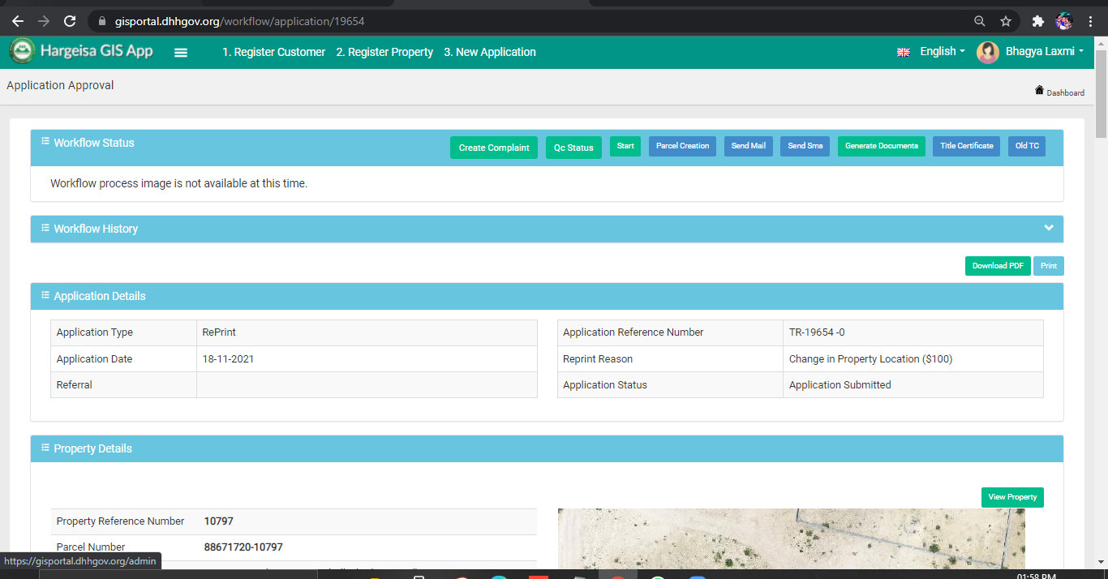Click Change in Property Location ($100)

(870, 358)
